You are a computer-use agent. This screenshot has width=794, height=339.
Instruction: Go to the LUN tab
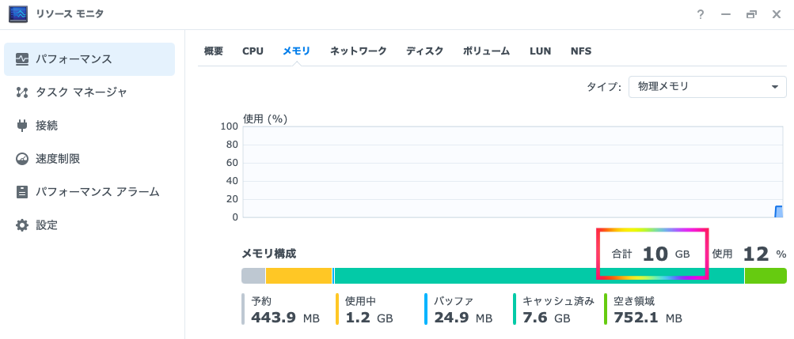click(x=541, y=51)
